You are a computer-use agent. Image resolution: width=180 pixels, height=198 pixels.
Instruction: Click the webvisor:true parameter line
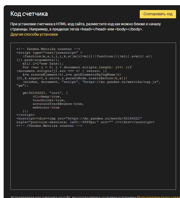[x=46, y=108]
